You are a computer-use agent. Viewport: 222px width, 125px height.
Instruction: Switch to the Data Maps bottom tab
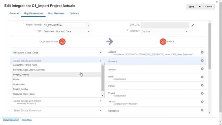coord(27,120)
